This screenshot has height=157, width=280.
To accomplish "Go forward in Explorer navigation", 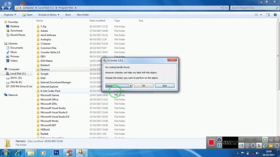I will click(x=9, y=8).
